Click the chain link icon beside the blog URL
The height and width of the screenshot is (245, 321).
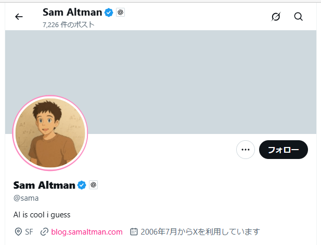(45, 231)
